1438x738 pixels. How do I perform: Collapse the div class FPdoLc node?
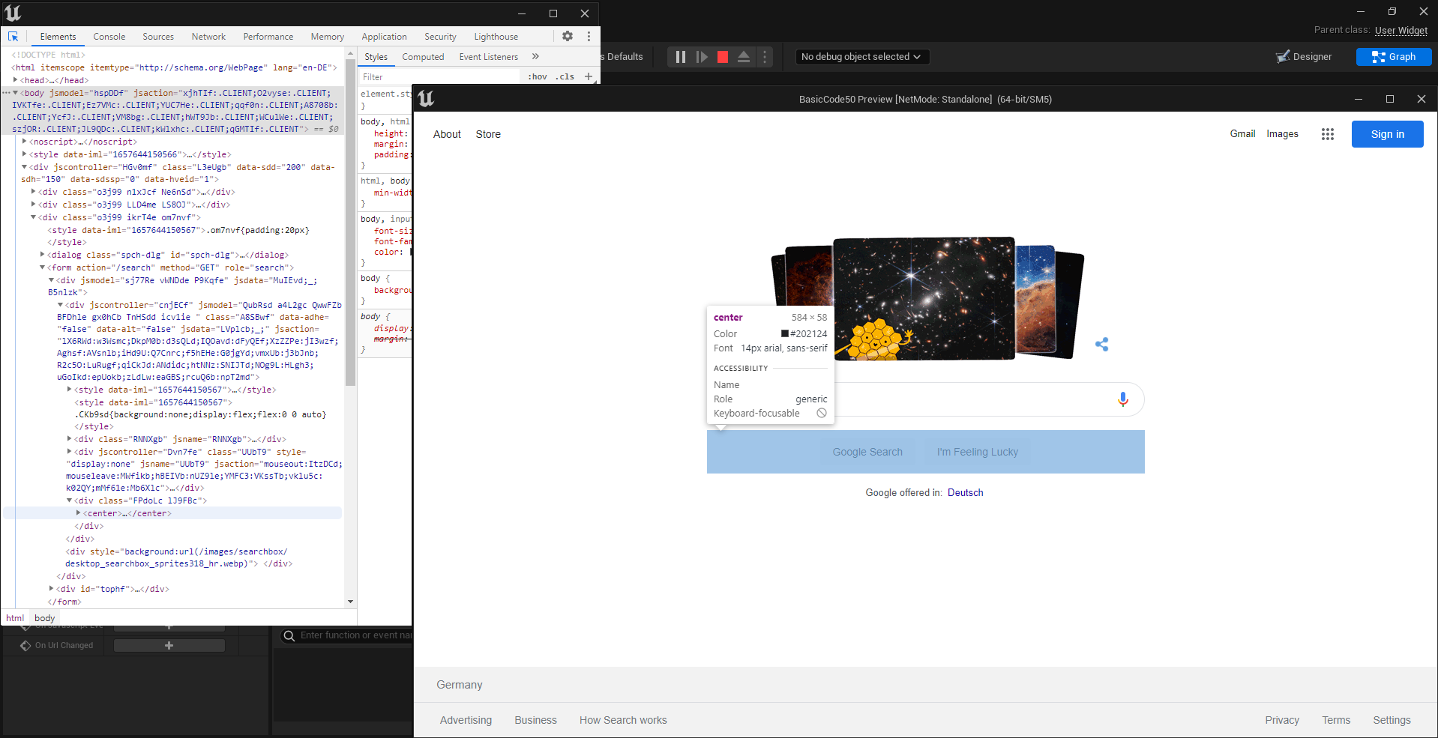(x=69, y=500)
